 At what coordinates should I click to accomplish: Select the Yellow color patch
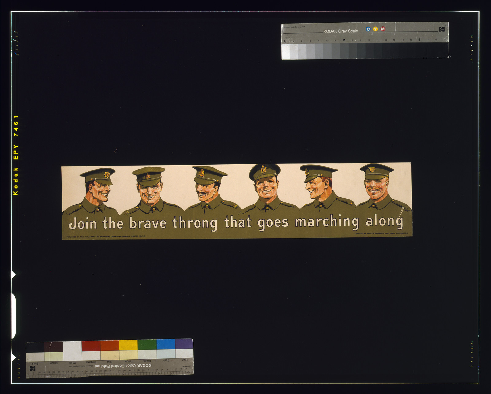tap(128, 345)
